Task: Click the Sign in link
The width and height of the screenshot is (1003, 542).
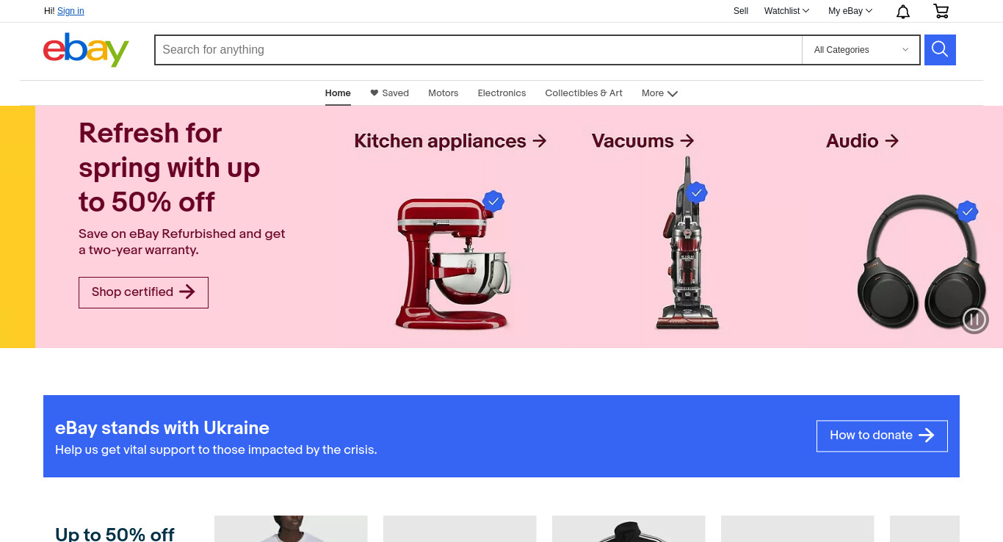Action: coord(70,11)
